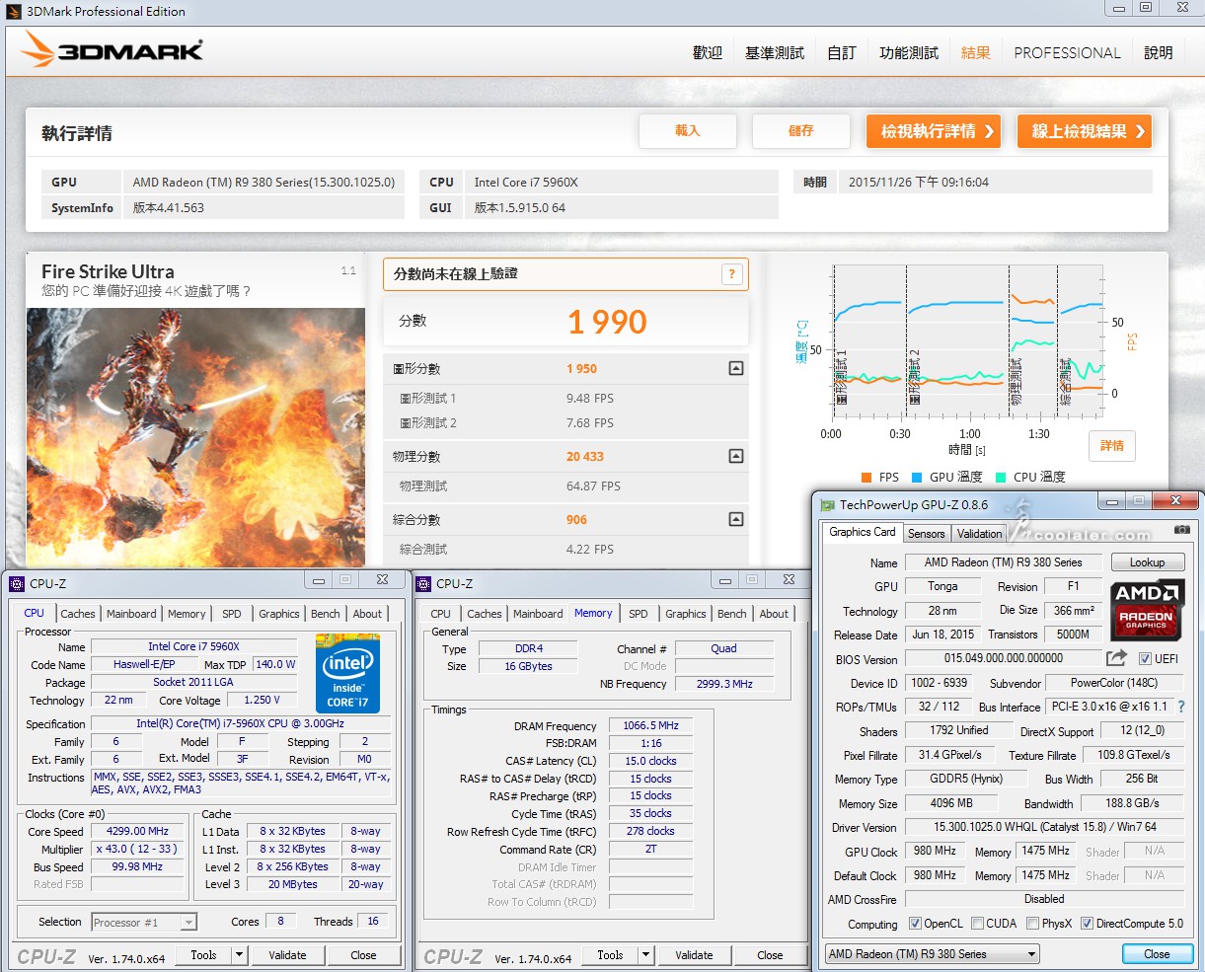Open the PROFESSIONAL tab
Image resolution: width=1205 pixels, height=972 pixels.
[1067, 53]
